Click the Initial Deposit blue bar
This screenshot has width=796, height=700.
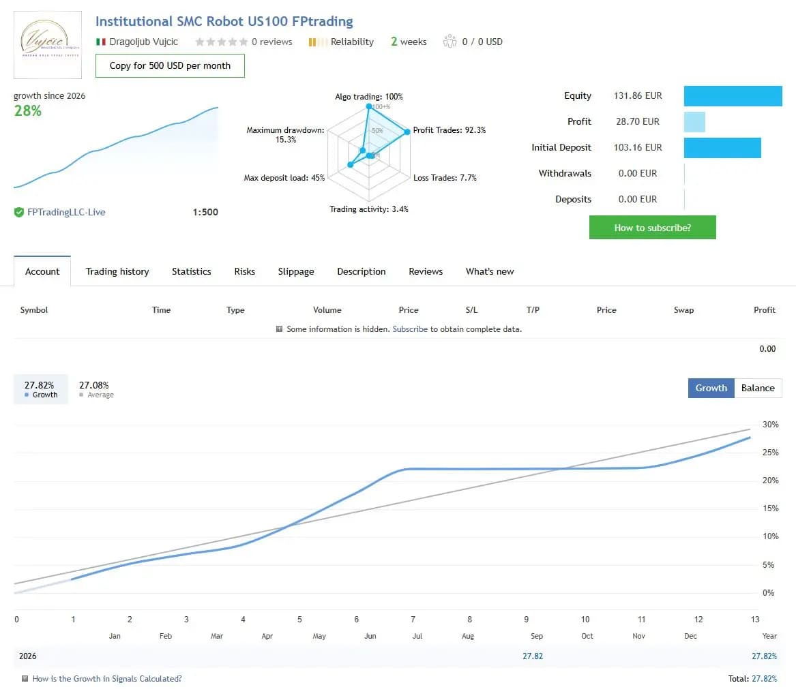coord(722,148)
